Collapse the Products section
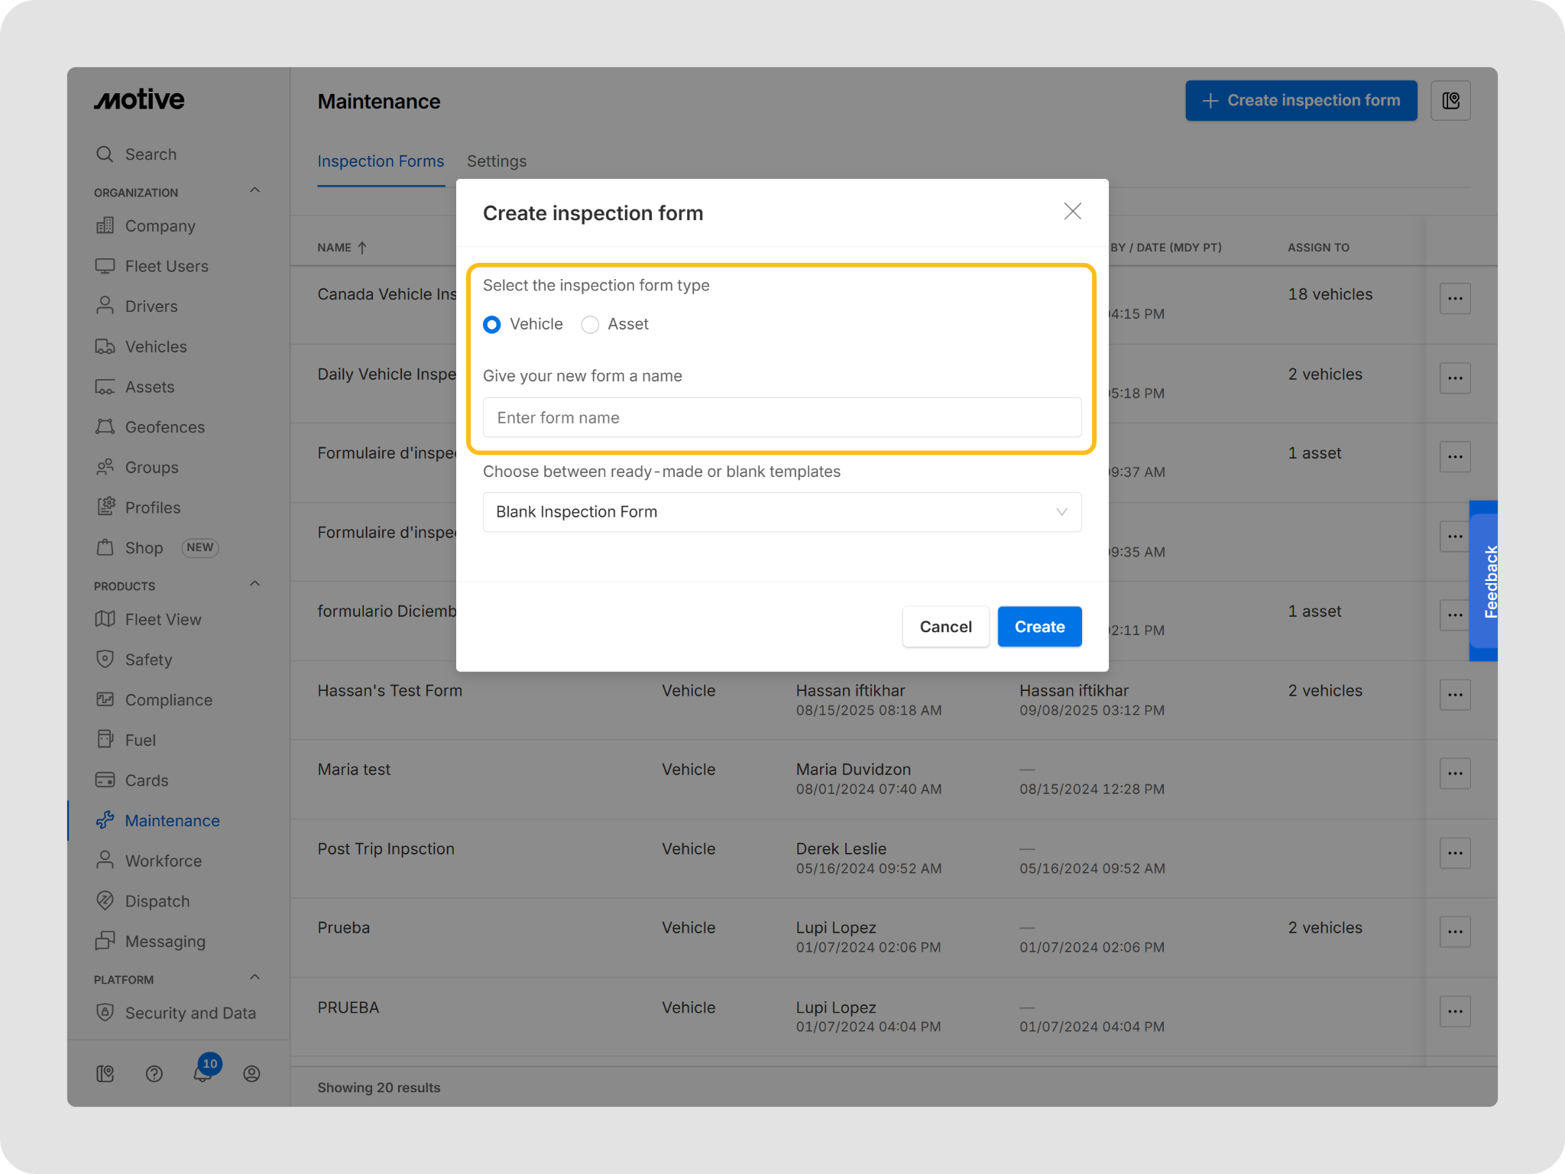Screen dimensions: 1565x1174 tap(255, 584)
